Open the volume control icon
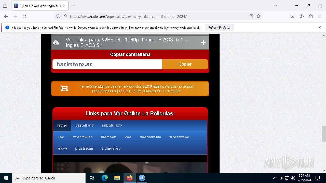 click(293, 178)
